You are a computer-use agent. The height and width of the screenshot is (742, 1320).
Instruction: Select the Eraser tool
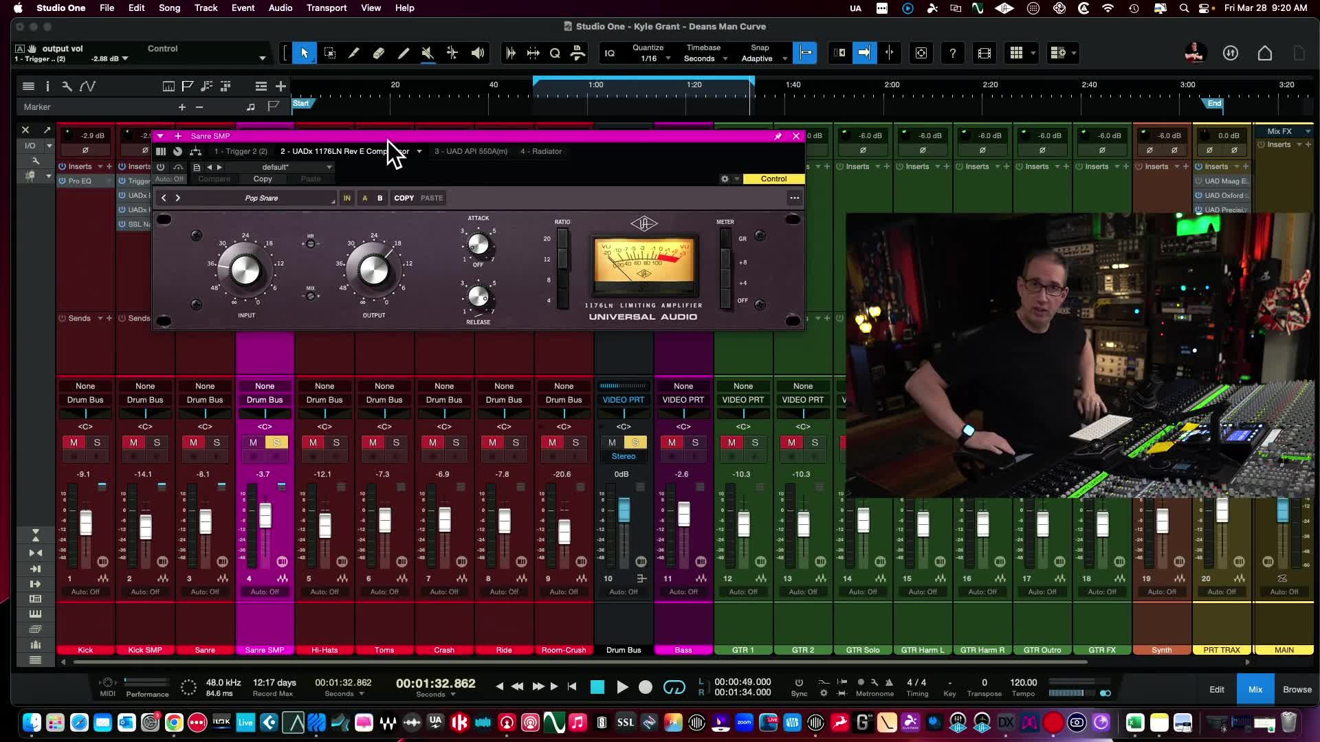tap(379, 53)
